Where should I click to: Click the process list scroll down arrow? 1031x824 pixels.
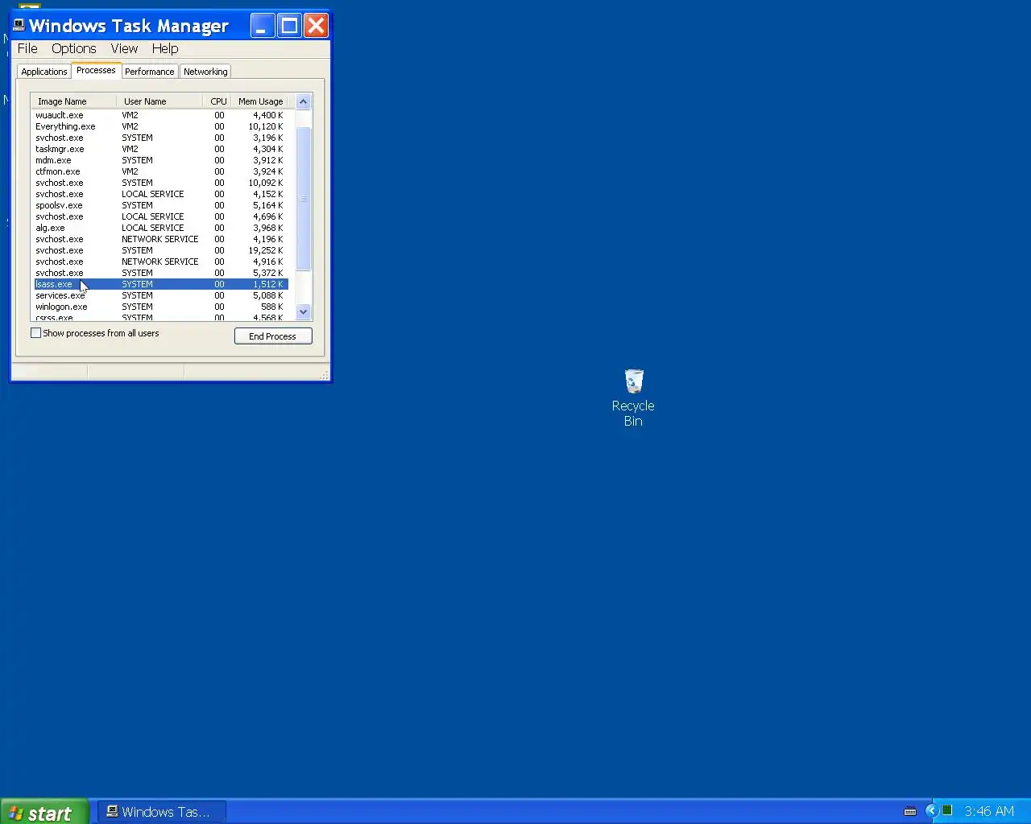tap(304, 311)
